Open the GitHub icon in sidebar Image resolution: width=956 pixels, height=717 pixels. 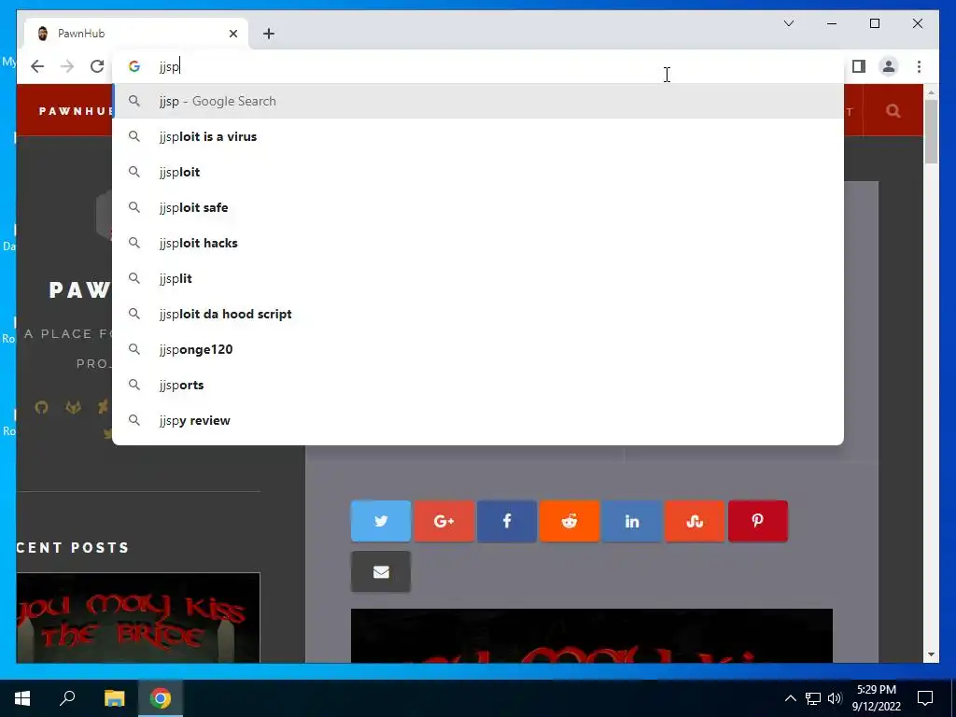tap(41, 407)
